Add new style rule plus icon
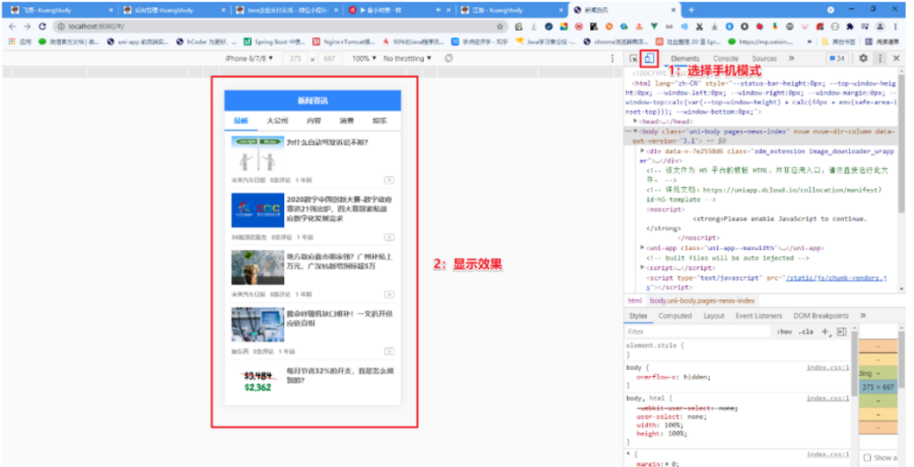The image size is (914, 467). point(825,331)
